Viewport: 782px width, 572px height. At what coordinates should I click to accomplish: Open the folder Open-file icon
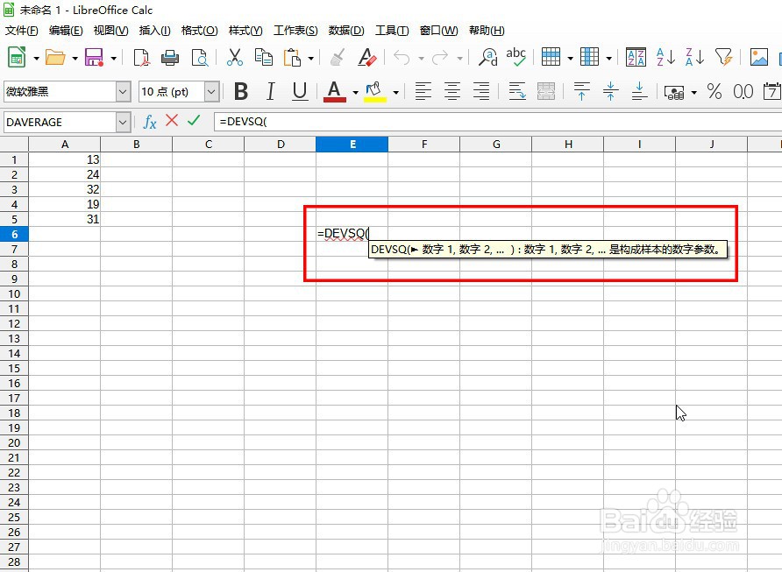[55, 58]
